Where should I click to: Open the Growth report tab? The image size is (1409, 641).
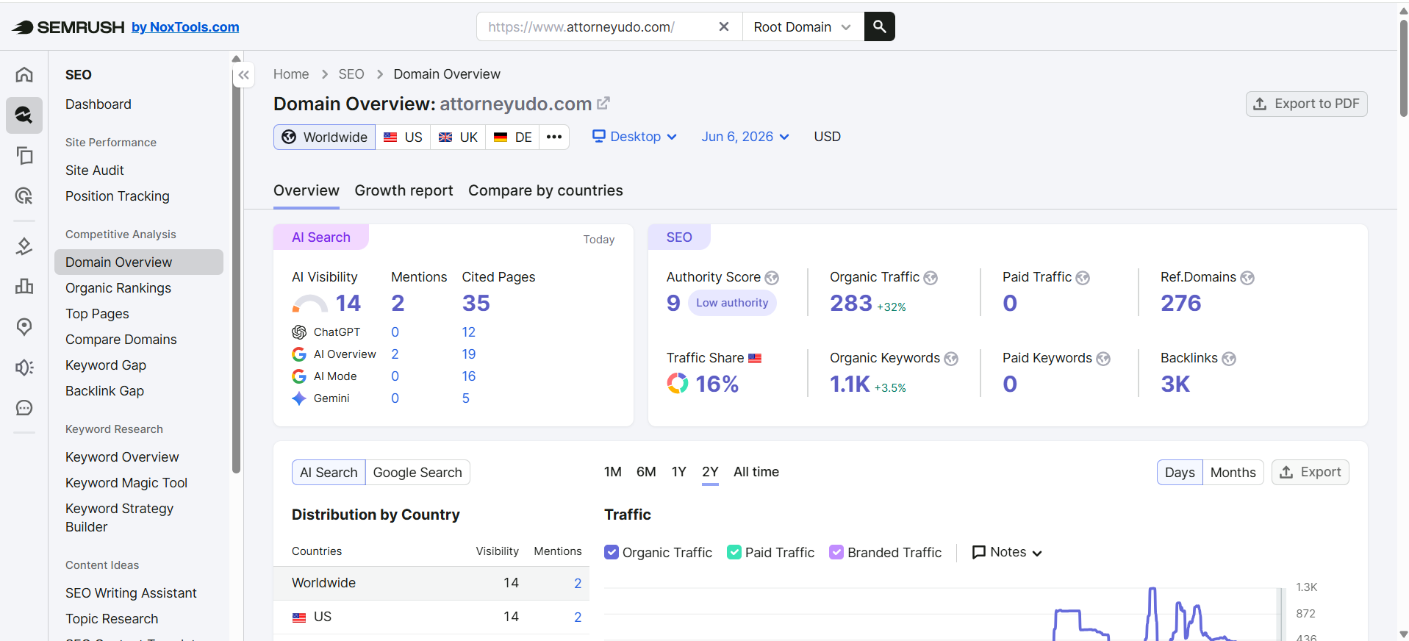point(404,190)
